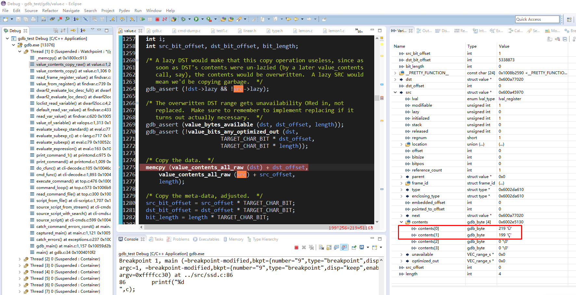Click the Forward navigation arrow in toolbar
Screen dimensions: 576x295
(309, 19)
